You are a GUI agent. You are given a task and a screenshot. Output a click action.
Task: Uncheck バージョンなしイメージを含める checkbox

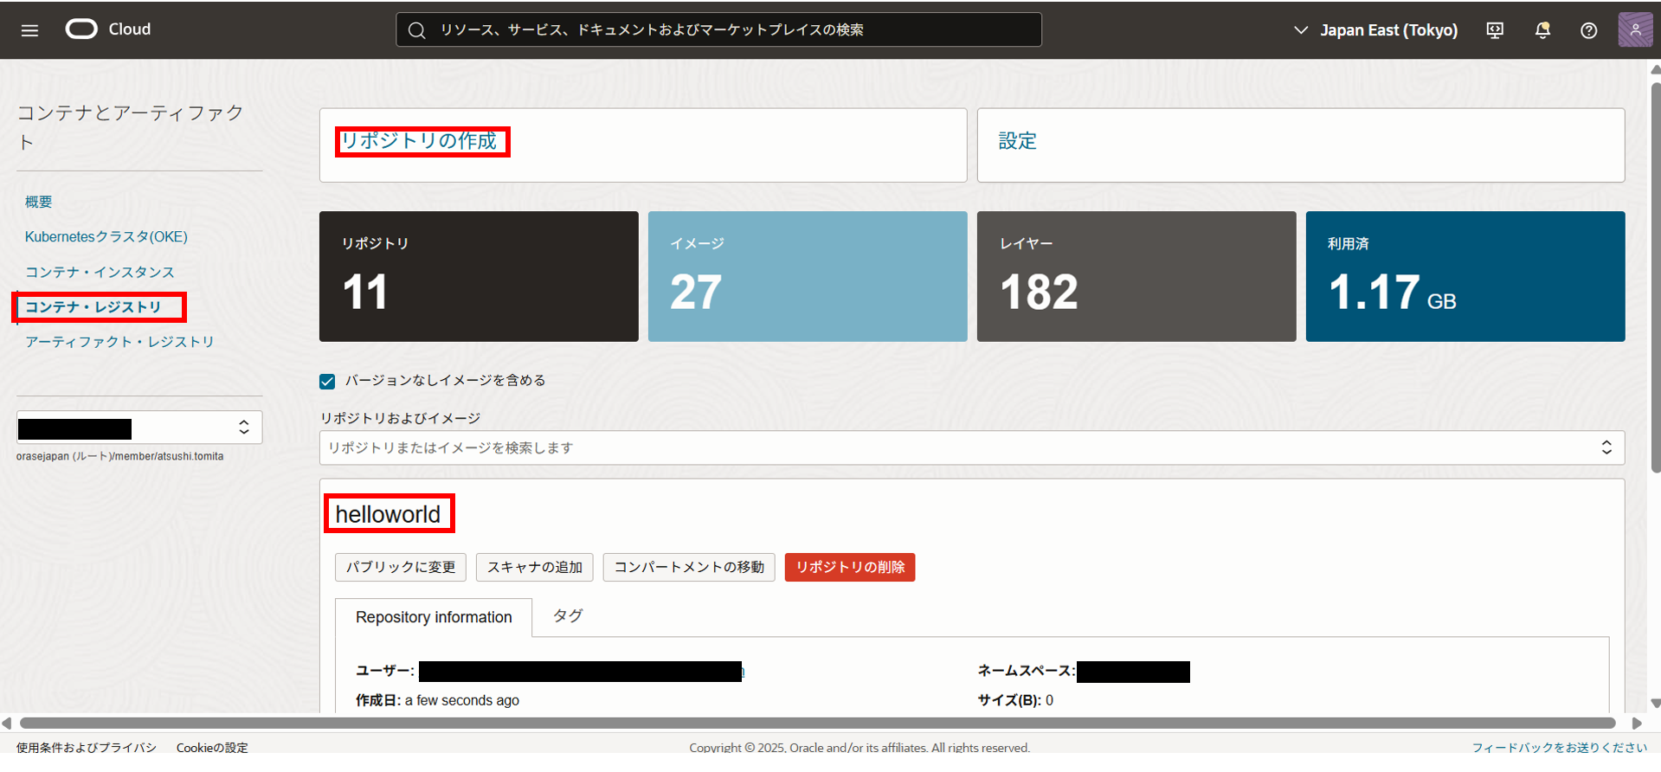click(x=327, y=381)
